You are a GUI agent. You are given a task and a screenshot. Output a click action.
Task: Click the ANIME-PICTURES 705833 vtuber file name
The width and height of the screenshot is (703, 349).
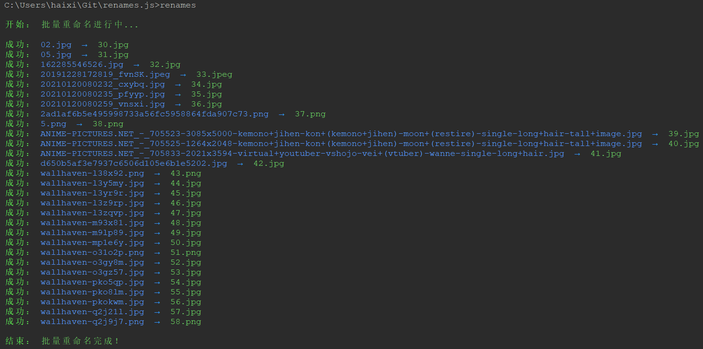302,154
